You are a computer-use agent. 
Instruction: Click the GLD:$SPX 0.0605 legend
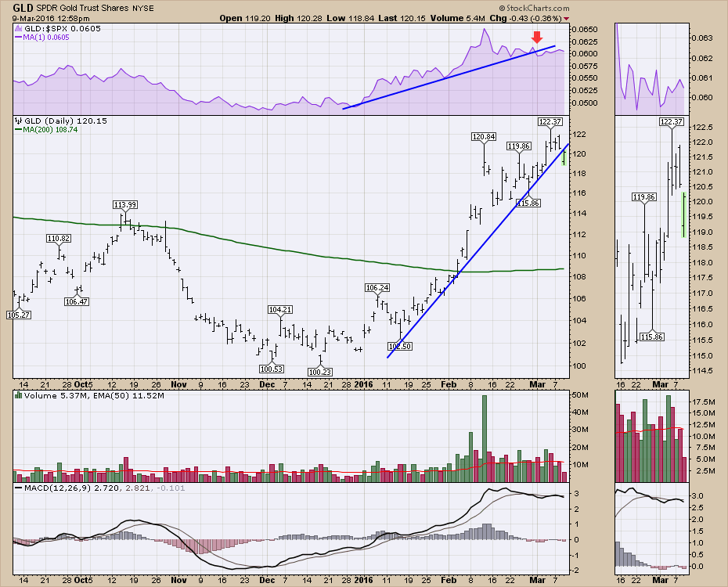[x=62, y=29]
